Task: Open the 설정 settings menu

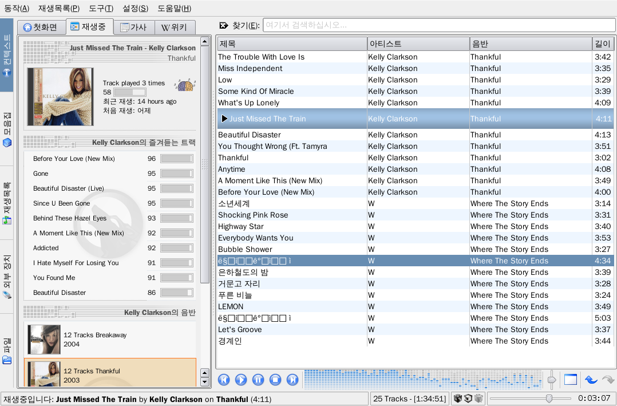Action: click(x=135, y=8)
